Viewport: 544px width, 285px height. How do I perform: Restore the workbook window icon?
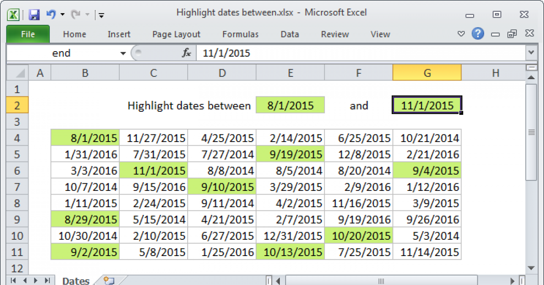click(512, 34)
